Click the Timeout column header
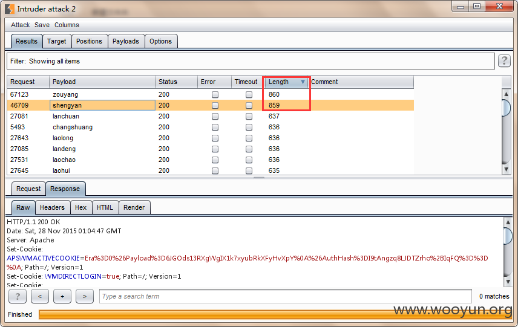 (248, 82)
